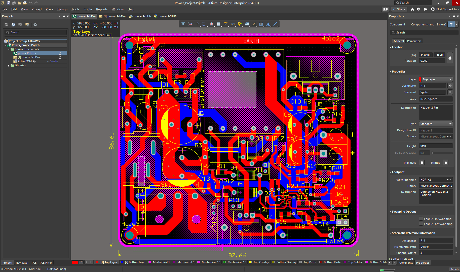Open the snap options magnet tool

click(x=190, y=24)
